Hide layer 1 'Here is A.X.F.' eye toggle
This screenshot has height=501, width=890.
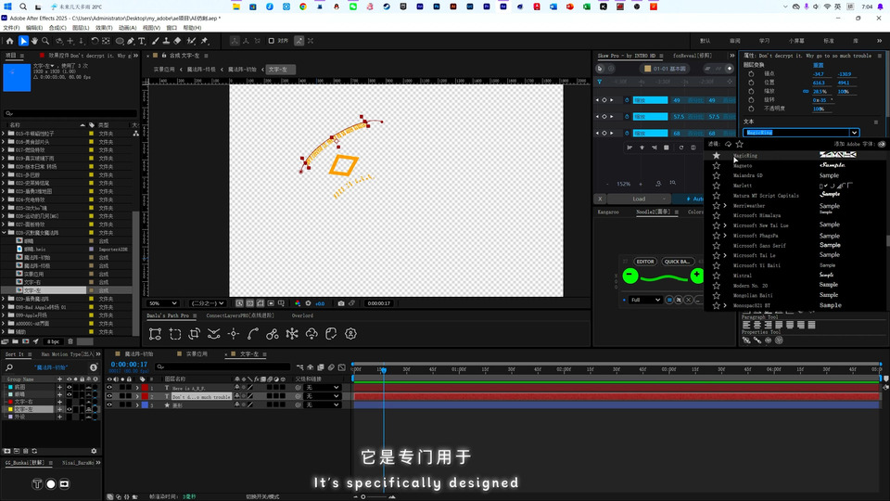click(109, 388)
